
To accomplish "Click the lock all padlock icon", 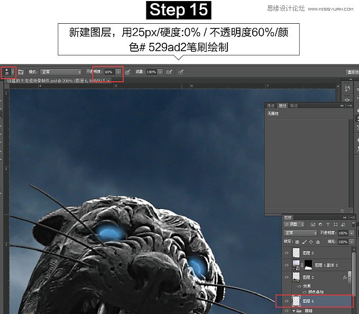I will coord(318,242).
